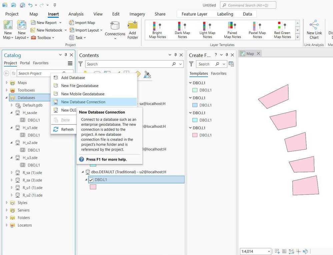Click the Undo icon in quick access toolbar
Screen dimensions: 333x255
coord(30,5)
